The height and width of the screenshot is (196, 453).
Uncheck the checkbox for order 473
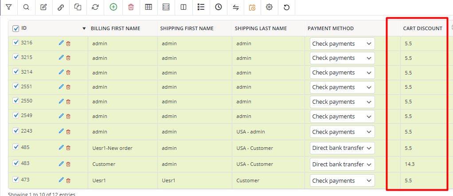click(16, 180)
